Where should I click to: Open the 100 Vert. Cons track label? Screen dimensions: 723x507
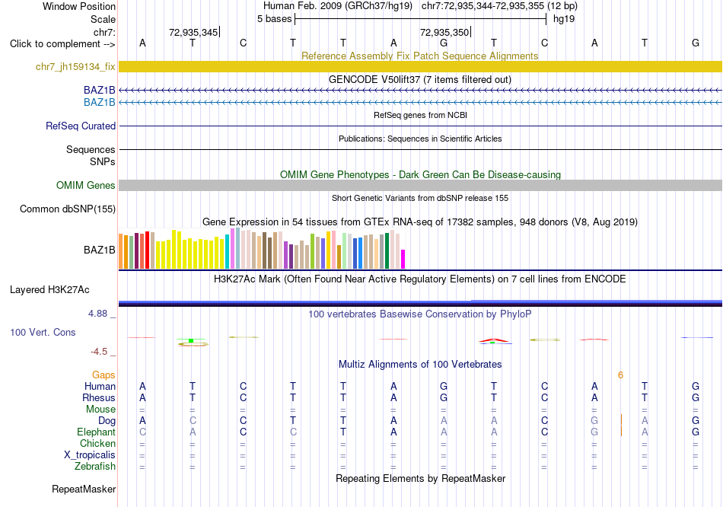(x=43, y=332)
